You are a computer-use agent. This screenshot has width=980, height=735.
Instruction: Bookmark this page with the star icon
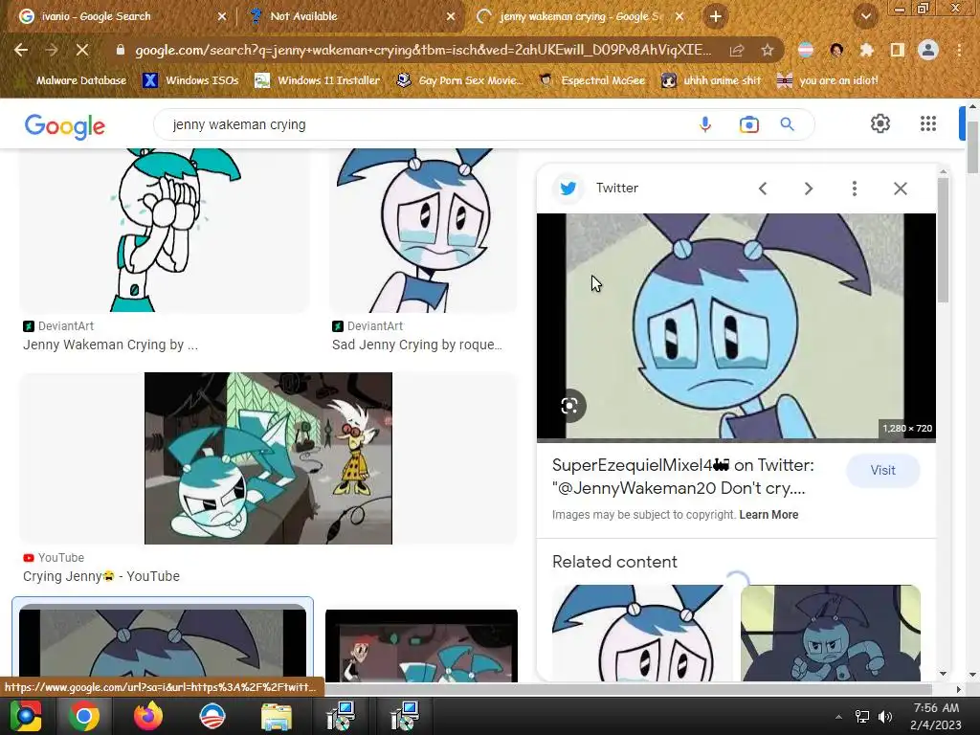767,50
